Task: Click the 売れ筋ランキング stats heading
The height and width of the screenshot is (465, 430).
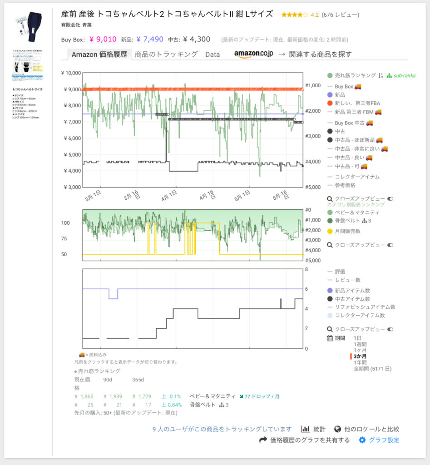Action: click(x=99, y=371)
